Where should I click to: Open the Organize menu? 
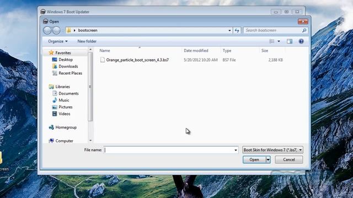(x=57, y=41)
